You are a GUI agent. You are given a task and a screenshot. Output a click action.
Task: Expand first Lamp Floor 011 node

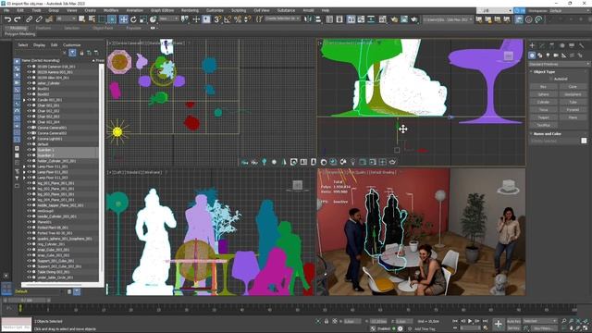(24, 166)
